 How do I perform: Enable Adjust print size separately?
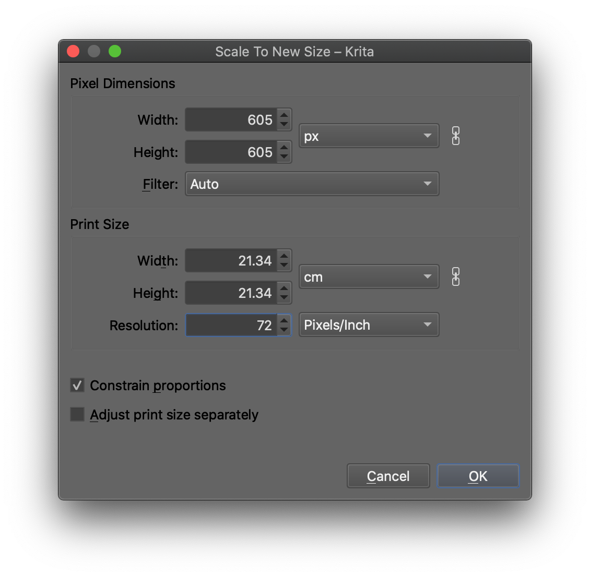(x=77, y=415)
